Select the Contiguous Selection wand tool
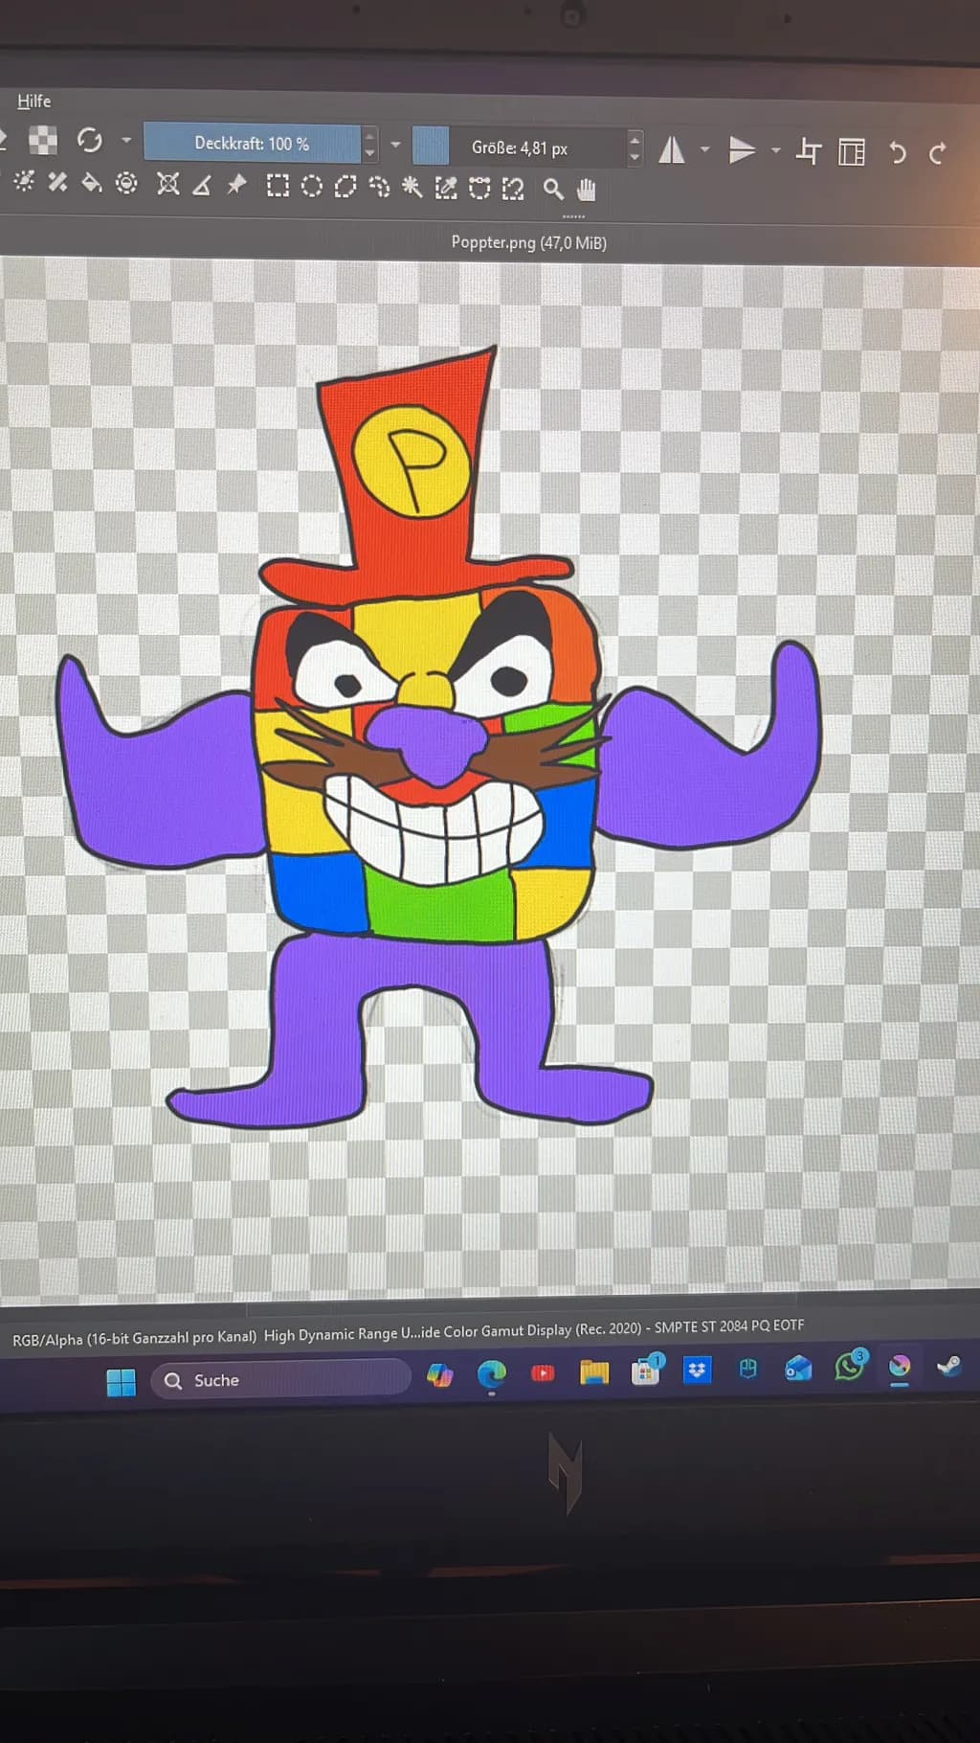The width and height of the screenshot is (980, 1743). pyautogui.click(x=412, y=187)
